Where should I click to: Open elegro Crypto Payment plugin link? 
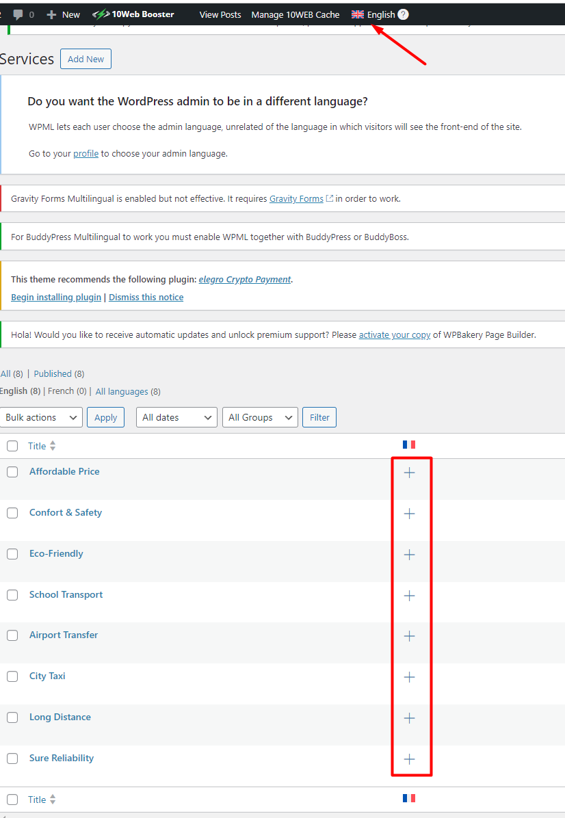pos(245,279)
